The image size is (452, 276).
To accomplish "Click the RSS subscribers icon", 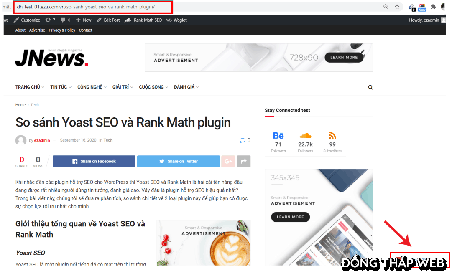I will tap(332, 136).
